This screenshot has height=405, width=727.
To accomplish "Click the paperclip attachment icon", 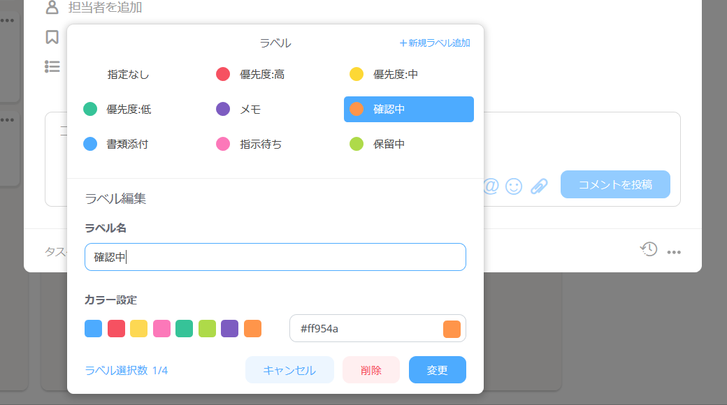I will click(x=538, y=186).
